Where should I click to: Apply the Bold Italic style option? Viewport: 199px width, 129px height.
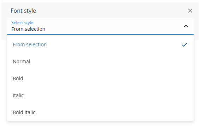click(100, 112)
